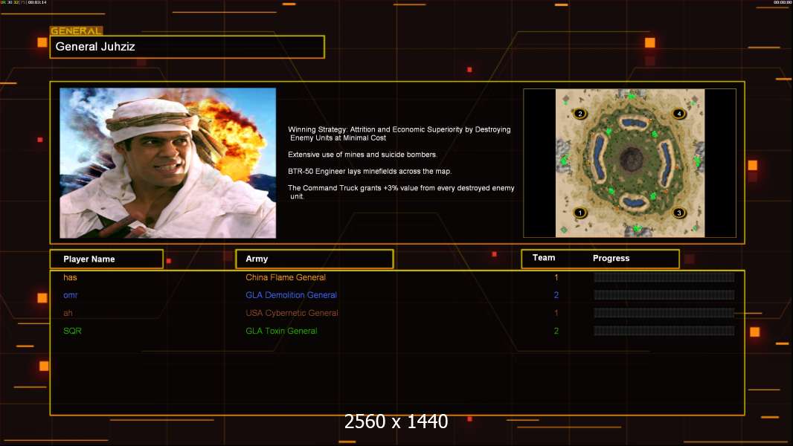793x446 pixels.
Task: Click the Army column header
Action: (315, 259)
